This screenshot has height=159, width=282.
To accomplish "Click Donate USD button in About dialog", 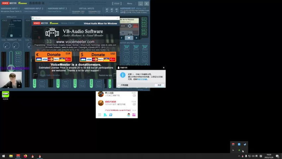I will click(98, 57).
